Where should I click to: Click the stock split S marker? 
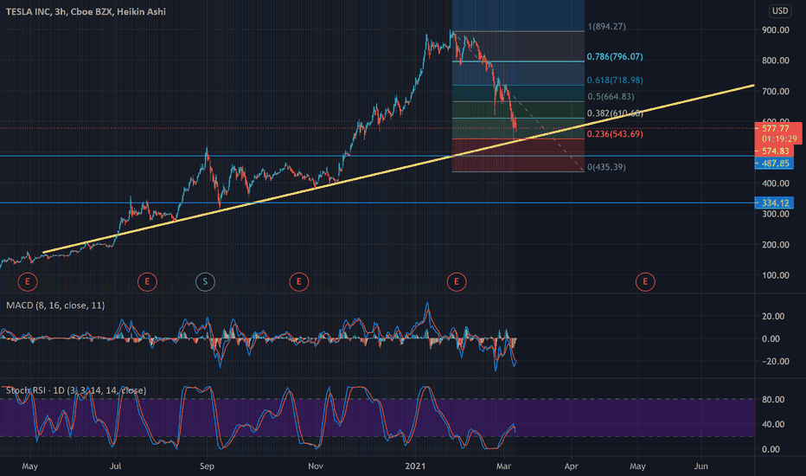click(205, 281)
